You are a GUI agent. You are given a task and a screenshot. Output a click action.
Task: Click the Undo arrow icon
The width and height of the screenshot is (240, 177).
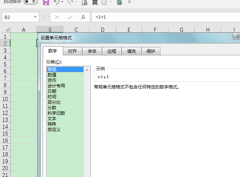[56, 2]
